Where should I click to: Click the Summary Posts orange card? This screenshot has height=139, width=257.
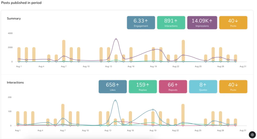click(233, 23)
